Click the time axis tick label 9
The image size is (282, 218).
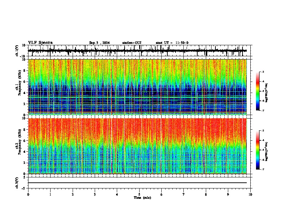(228, 194)
